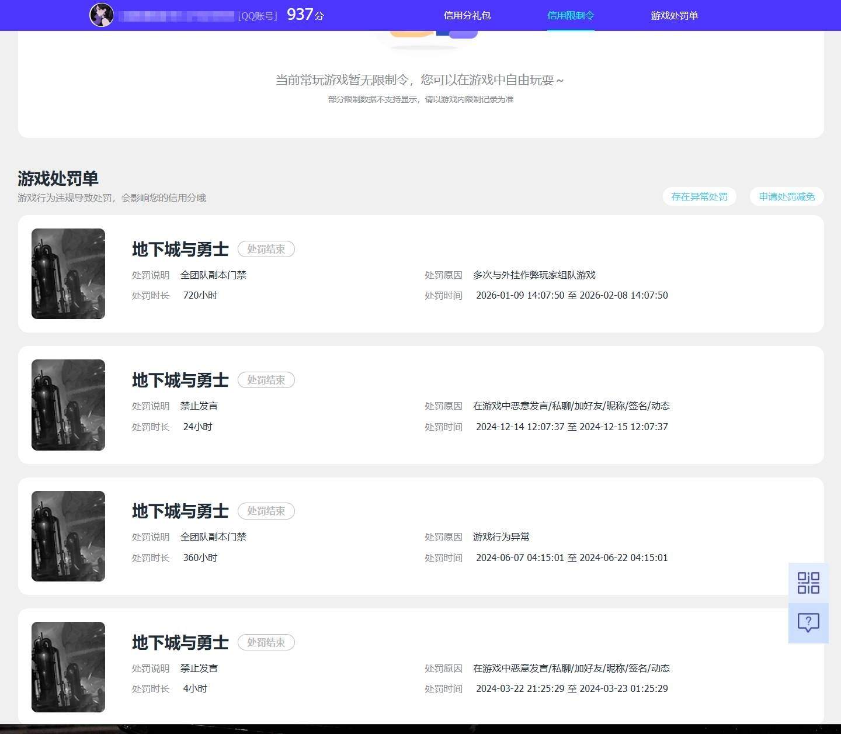Select 地下城与勇士 title on the 24小时 card
Viewport: 841px width, 734px height.
coord(180,380)
